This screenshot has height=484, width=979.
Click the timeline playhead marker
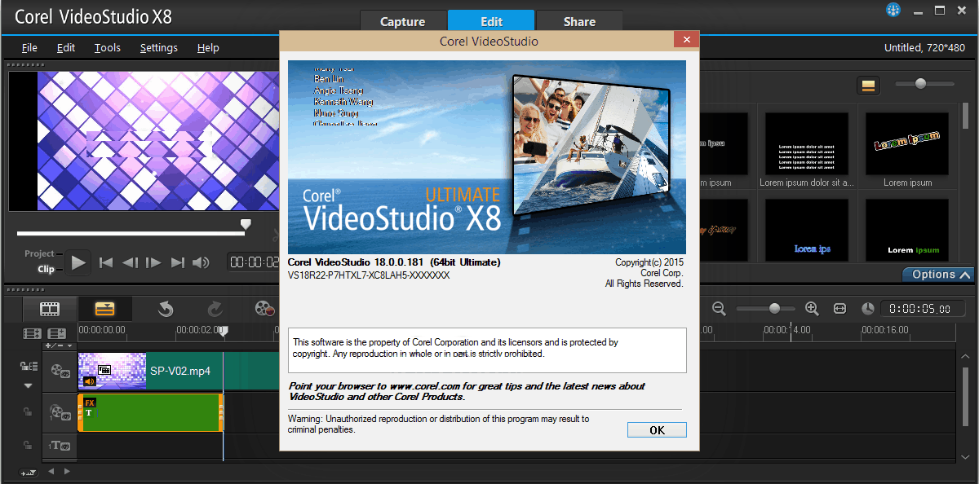(224, 332)
